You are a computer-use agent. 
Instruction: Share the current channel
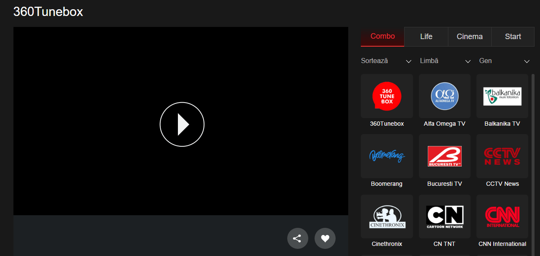[298, 238]
